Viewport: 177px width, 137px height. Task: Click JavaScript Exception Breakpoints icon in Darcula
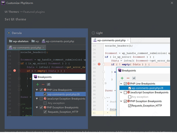(45, 98)
